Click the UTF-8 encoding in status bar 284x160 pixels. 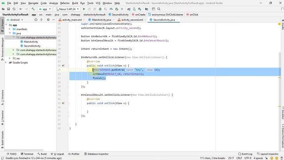248,158
